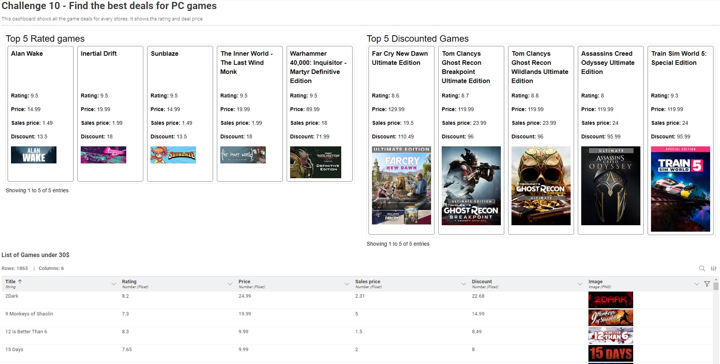Click the Warhammer Inquisitor cover thumbnail
Screen dimensions: 720x364
(315, 162)
